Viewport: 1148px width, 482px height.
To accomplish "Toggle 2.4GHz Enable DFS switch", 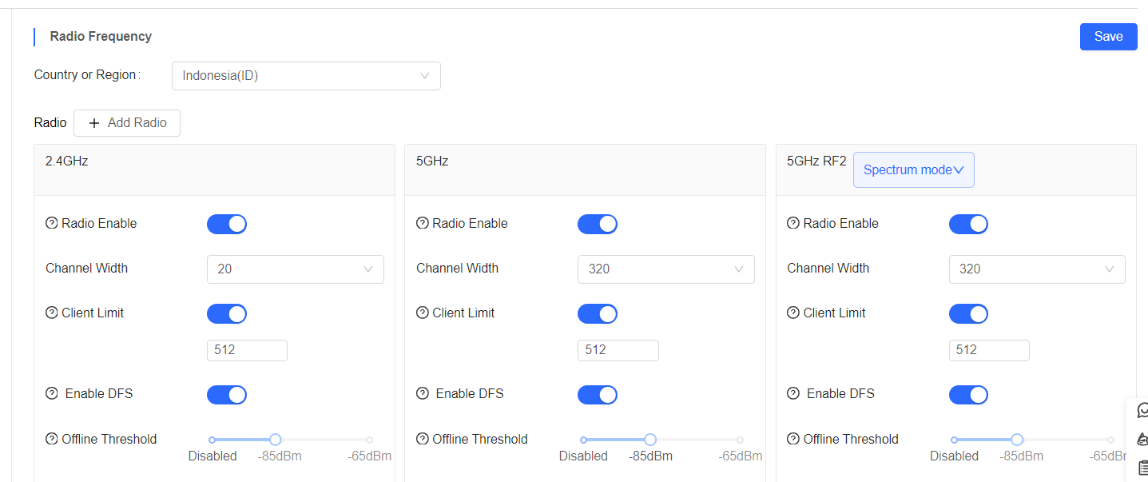I will (227, 394).
